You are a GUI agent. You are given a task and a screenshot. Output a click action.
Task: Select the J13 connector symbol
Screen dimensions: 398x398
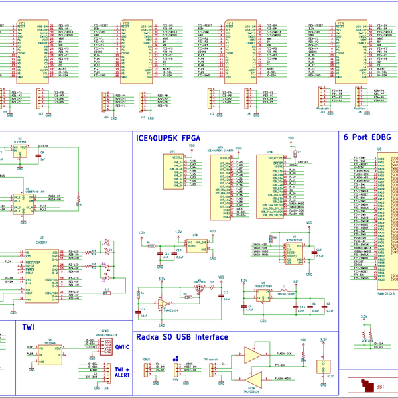[x=38, y=98]
